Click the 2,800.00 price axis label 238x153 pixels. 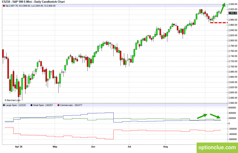pos(233,40)
